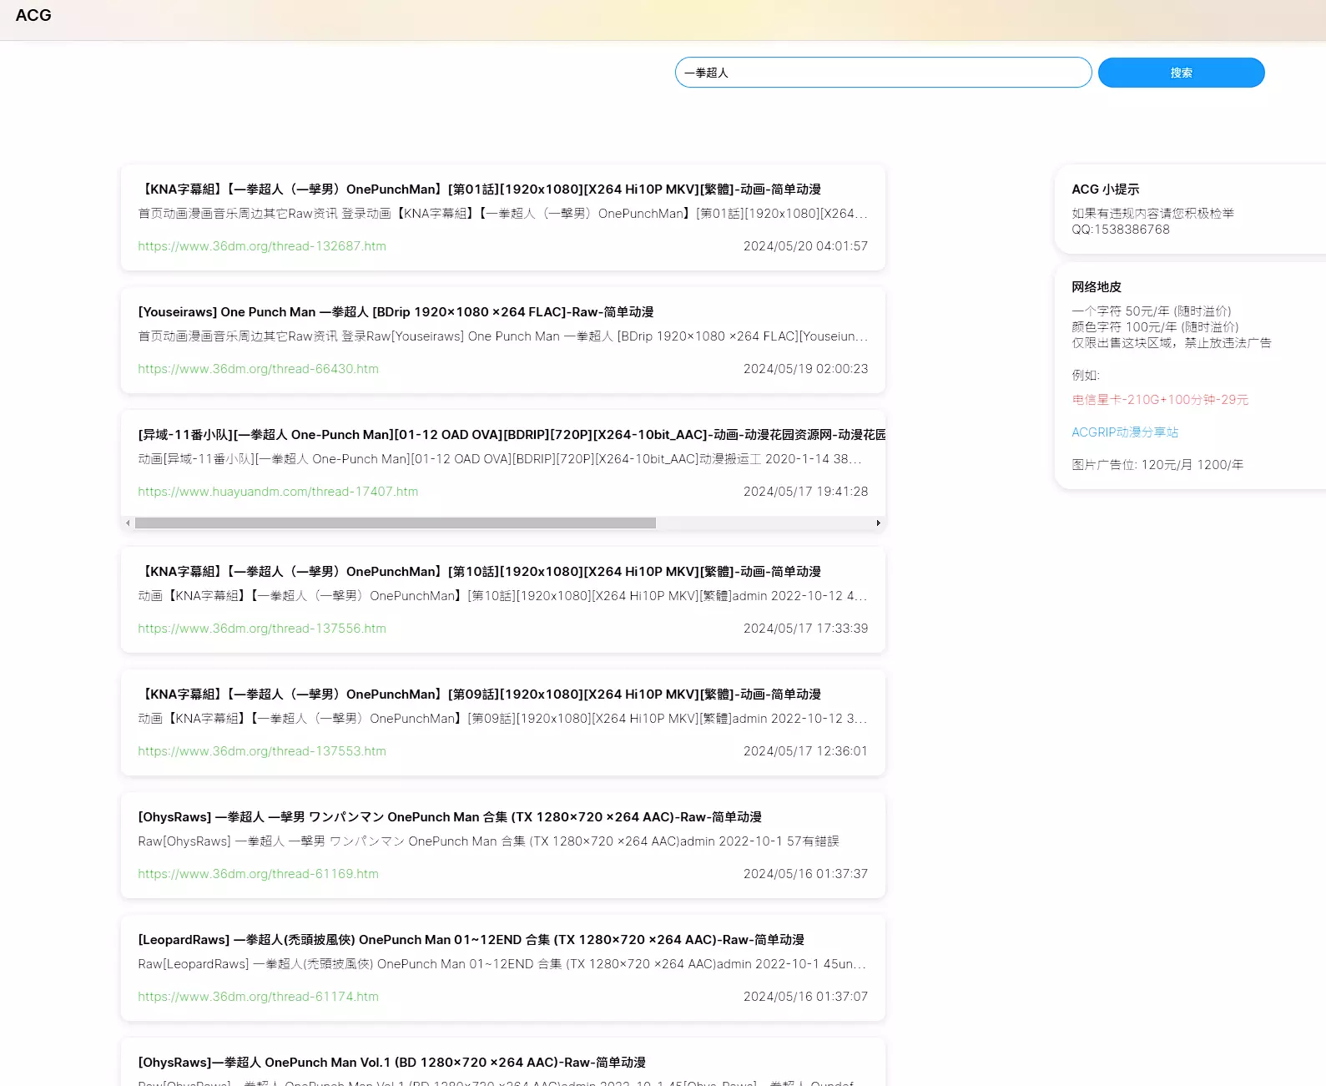Open the ACGRIP动漫分享站 link

coord(1125,432)
